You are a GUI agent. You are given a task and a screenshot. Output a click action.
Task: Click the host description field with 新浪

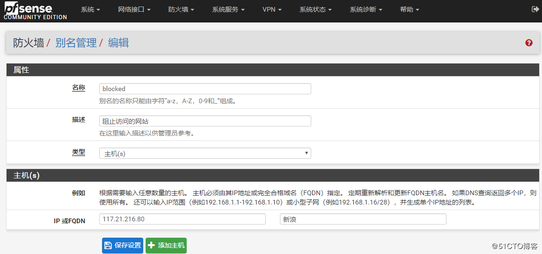coord(363,219)
